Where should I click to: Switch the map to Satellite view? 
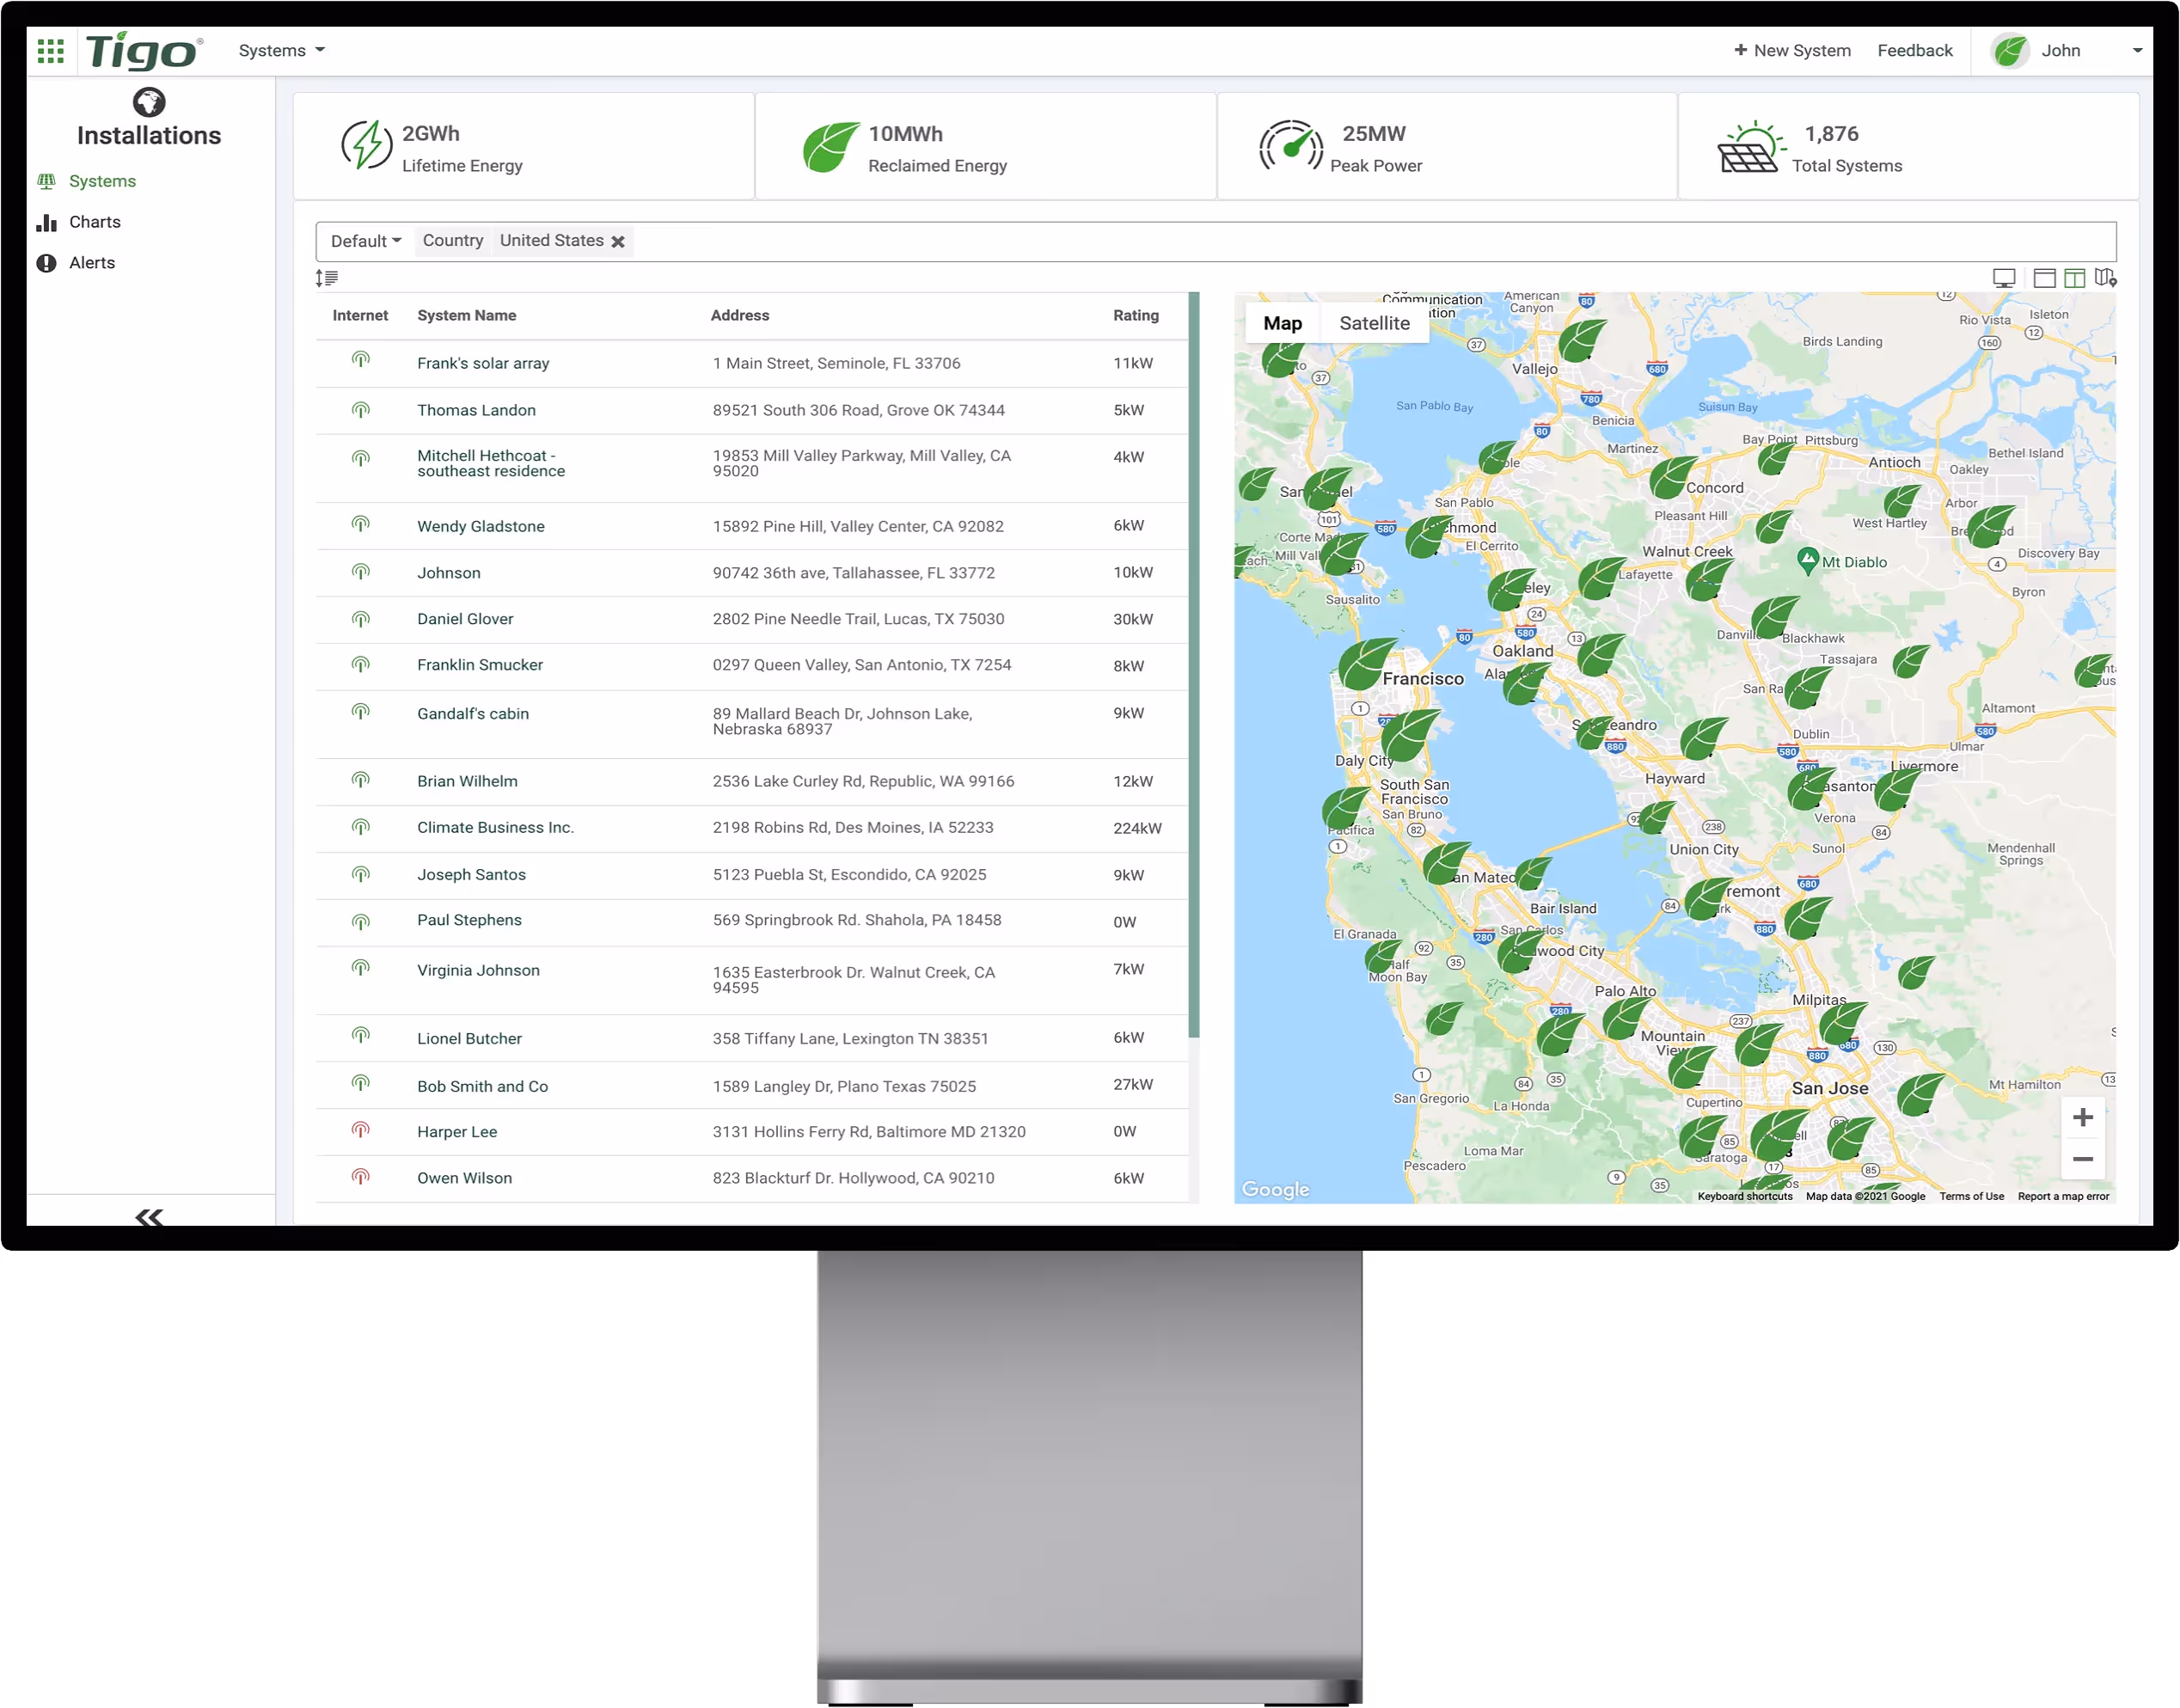[1374, 323]
